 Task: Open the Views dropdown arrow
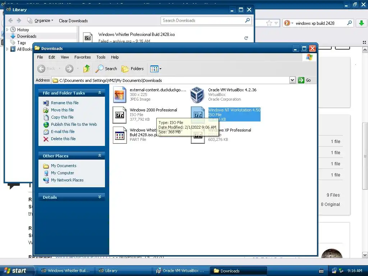pyautogui.click(x=161, y=69)
